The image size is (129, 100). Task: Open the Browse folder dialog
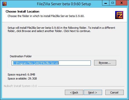pos(105,63)
